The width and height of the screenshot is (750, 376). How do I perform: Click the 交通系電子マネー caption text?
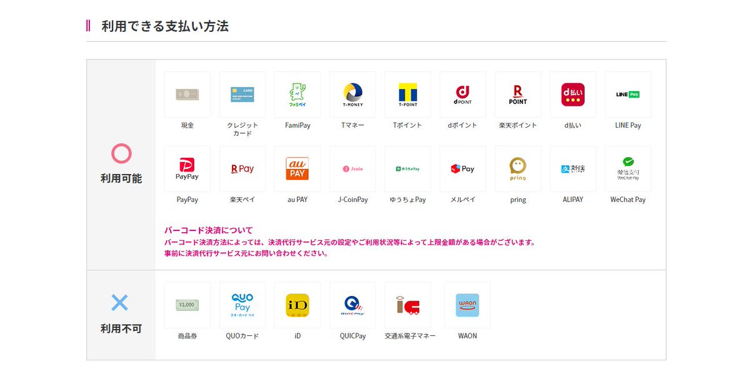click(411, 336)
